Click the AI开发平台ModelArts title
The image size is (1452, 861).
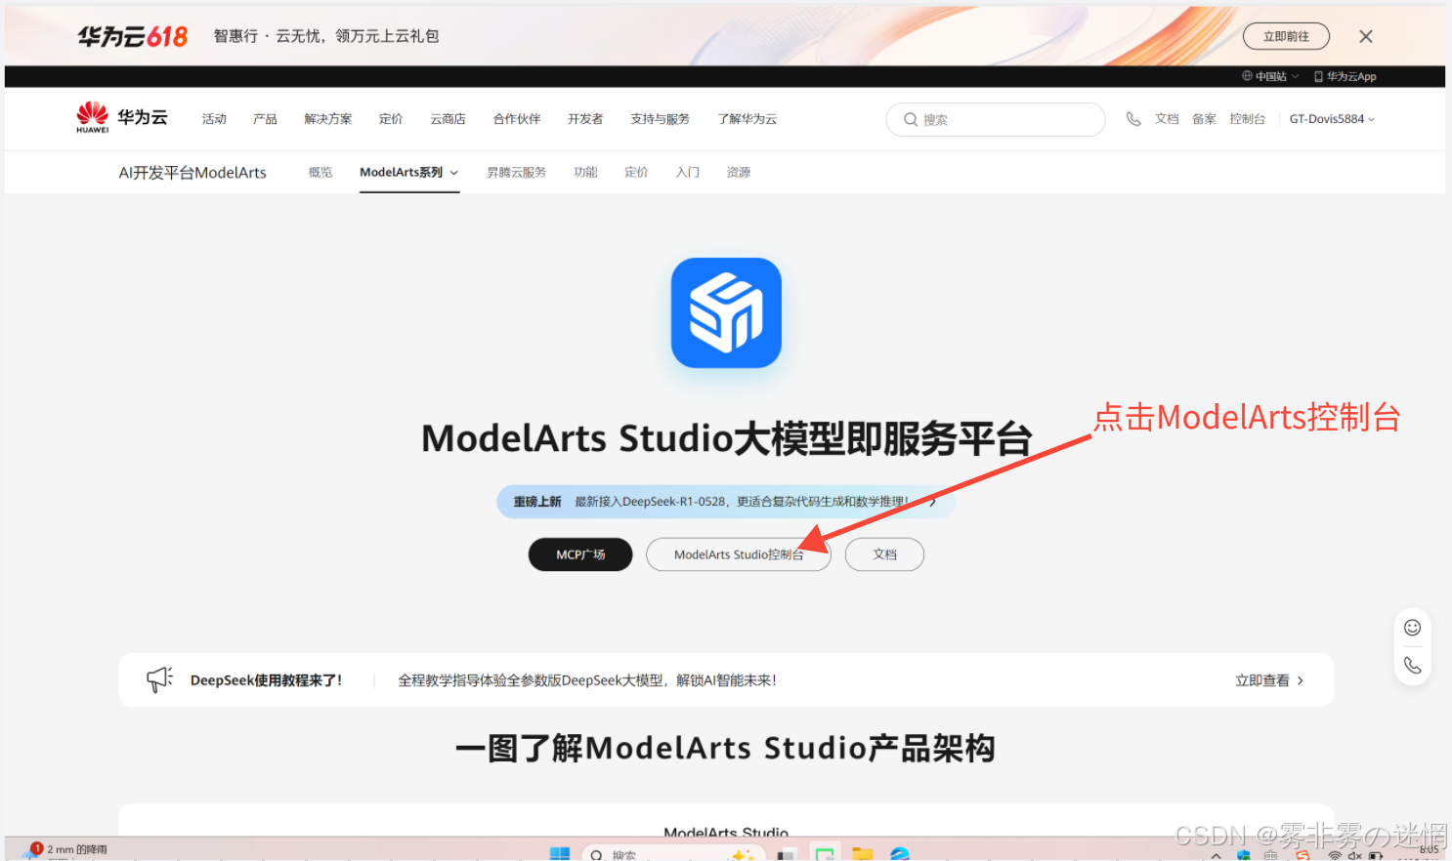192,173
